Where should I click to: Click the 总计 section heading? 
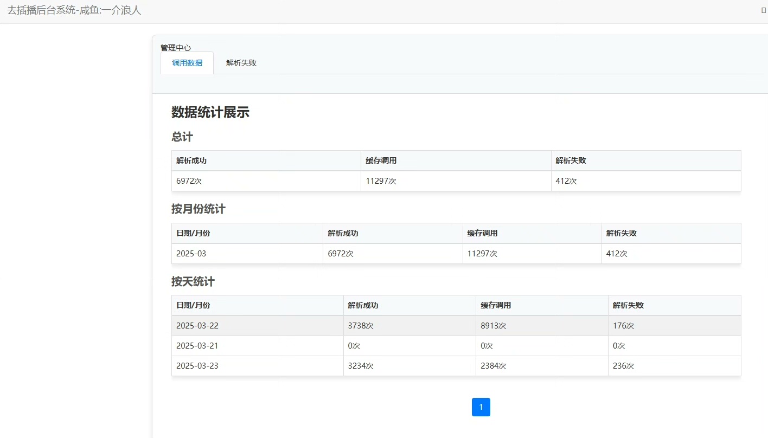pyautogui.click(x=182, y=137)
